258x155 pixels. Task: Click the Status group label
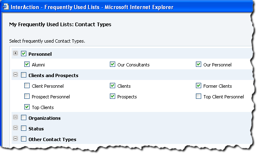click(x=36, y=129)
